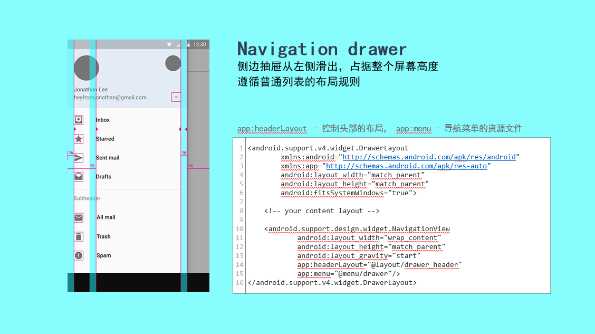This screenshot has width=595, height=334.
Task: Open the Drafts menu label
Action: coord(103,177)
